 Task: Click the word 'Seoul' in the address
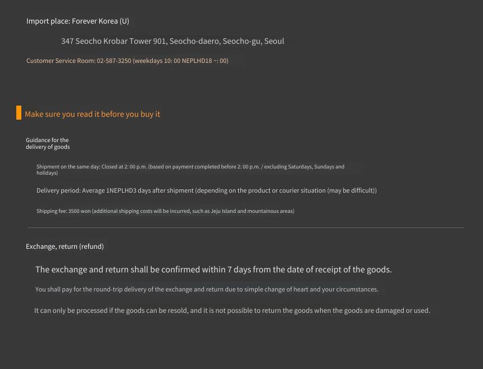click(274, 41)
